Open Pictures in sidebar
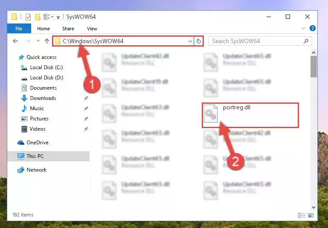 (35, 119)
